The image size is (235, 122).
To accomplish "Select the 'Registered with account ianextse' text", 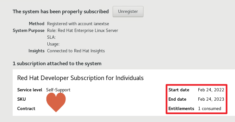I will (x=78, y=24).
